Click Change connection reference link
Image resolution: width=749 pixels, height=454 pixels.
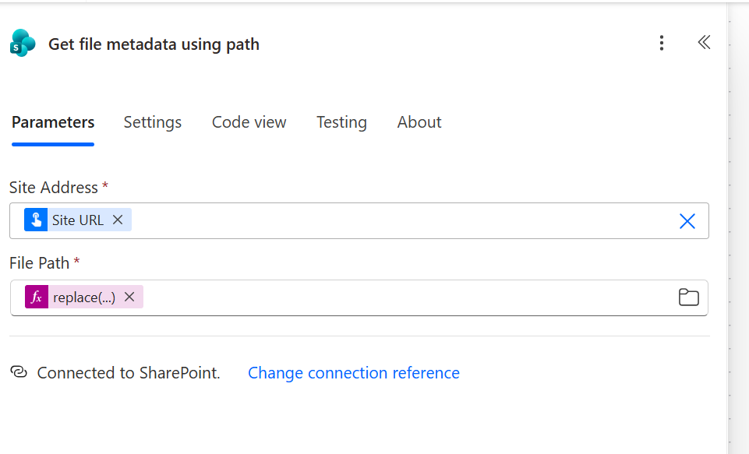pyautogui.click(x=354, y=373)
